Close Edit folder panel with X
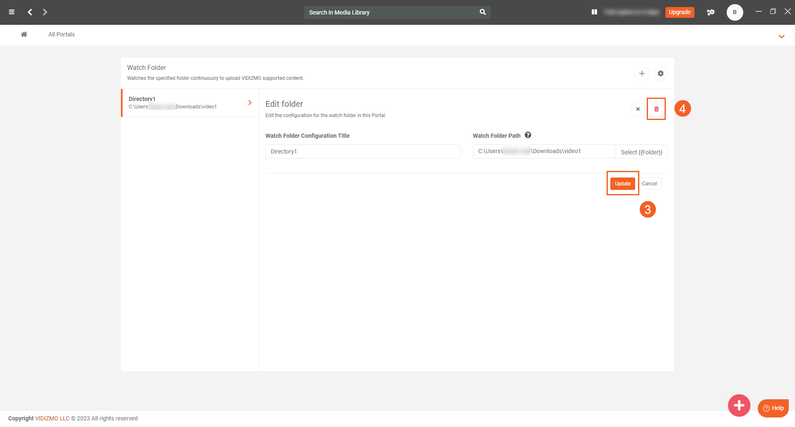Image resolution: width=795 pixels, height=427 pixels. [x=638, y=109]
